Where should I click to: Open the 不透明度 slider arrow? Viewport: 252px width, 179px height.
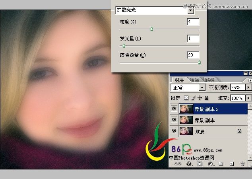[248, 88]
